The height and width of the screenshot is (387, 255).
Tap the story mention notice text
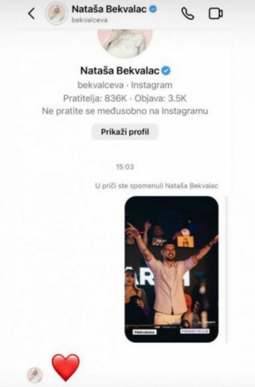[x=157, y=186]
